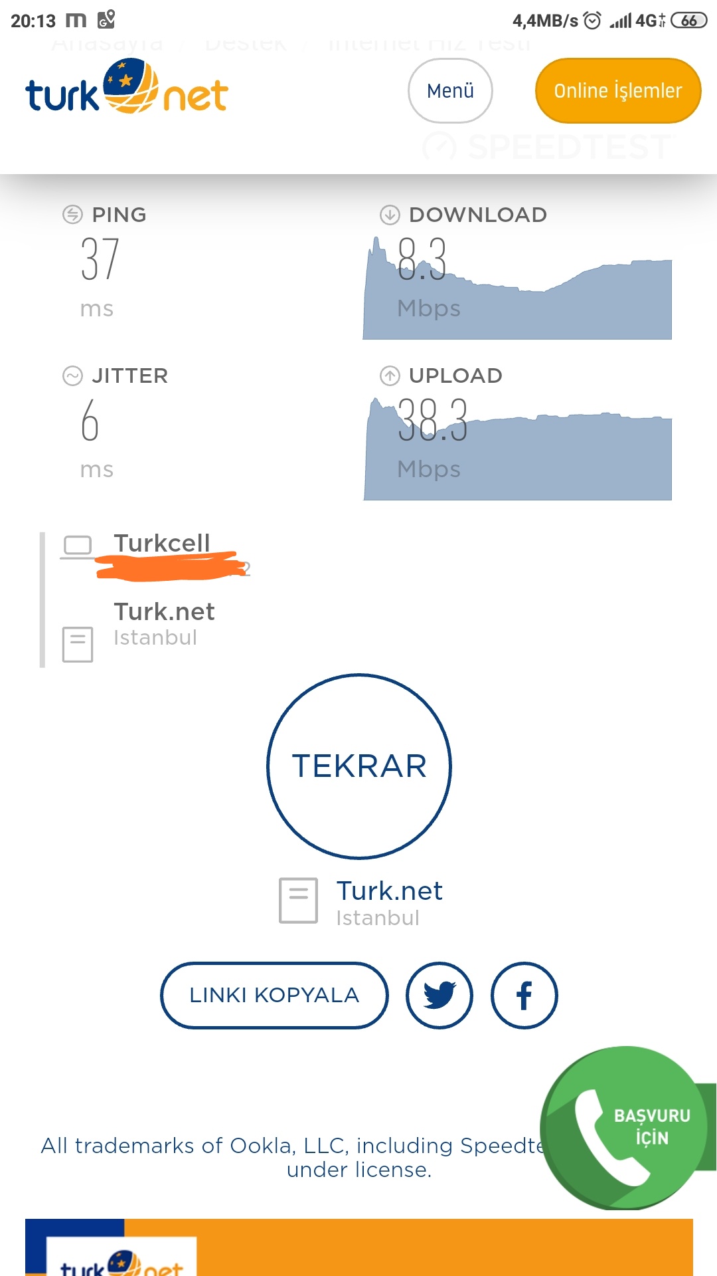Click the laptop icon next to Turkcell
Screen dimensions: 717x1276
point(78,547)
